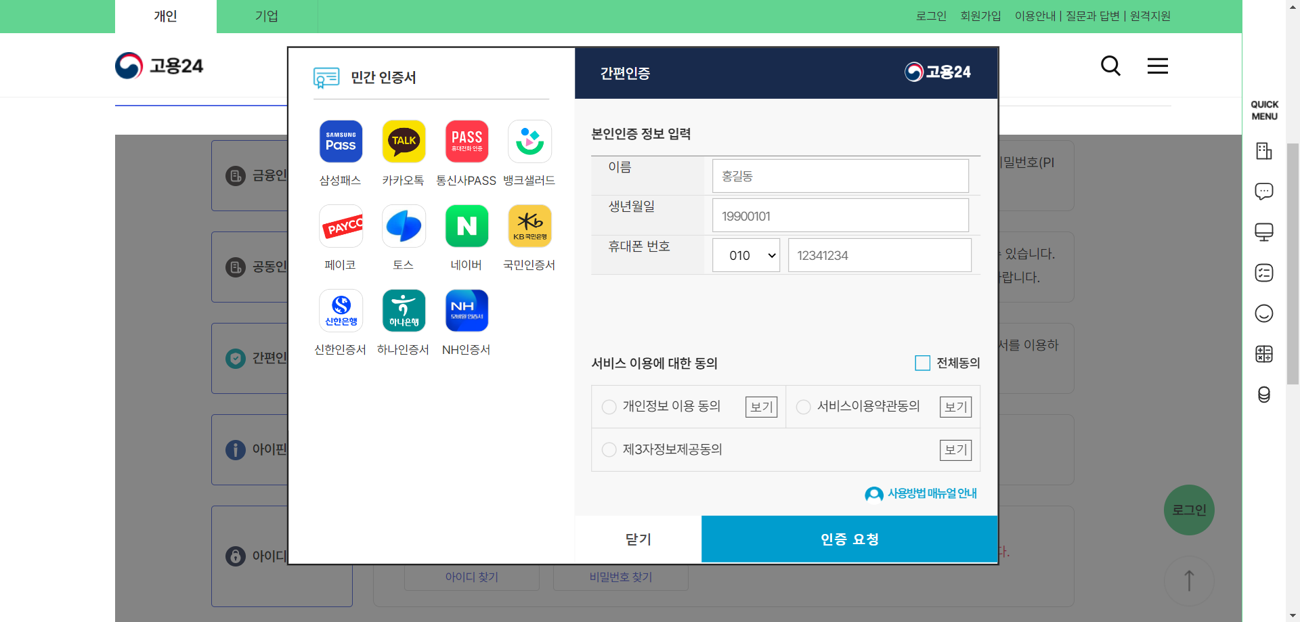Select PAYCO certificate icon
The height and width of the screenshot is (622, 1300).
point(341,226)
